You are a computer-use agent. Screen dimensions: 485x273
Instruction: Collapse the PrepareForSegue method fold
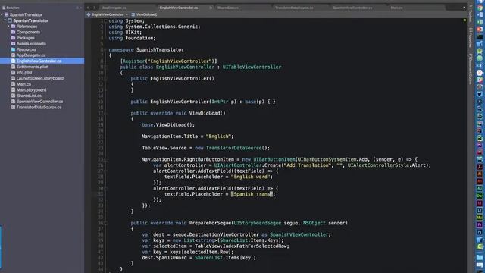pos(105,223)
